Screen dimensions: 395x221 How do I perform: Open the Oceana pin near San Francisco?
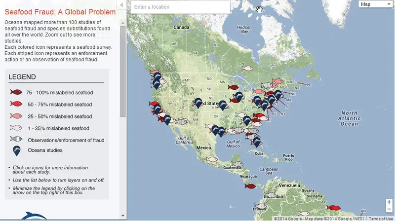158,109
